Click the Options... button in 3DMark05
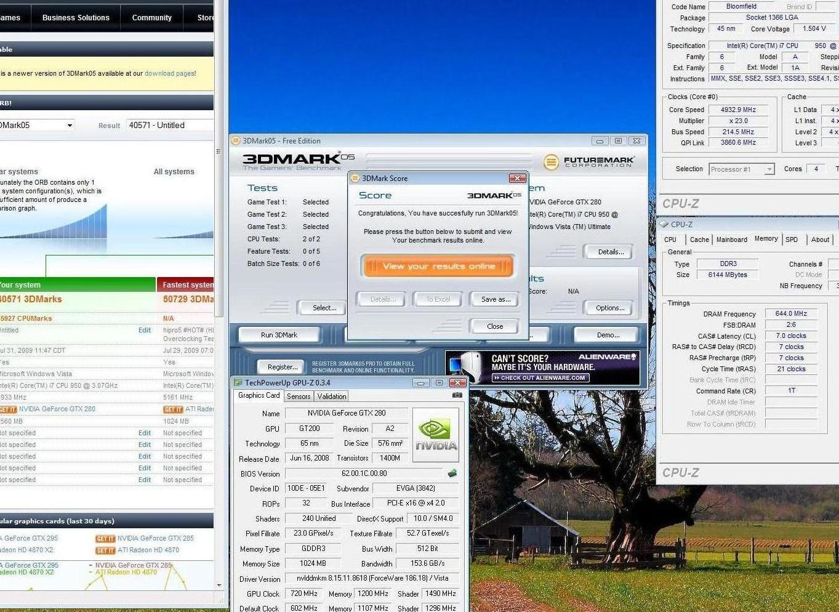839x612 pixels. tap(610, 308)
